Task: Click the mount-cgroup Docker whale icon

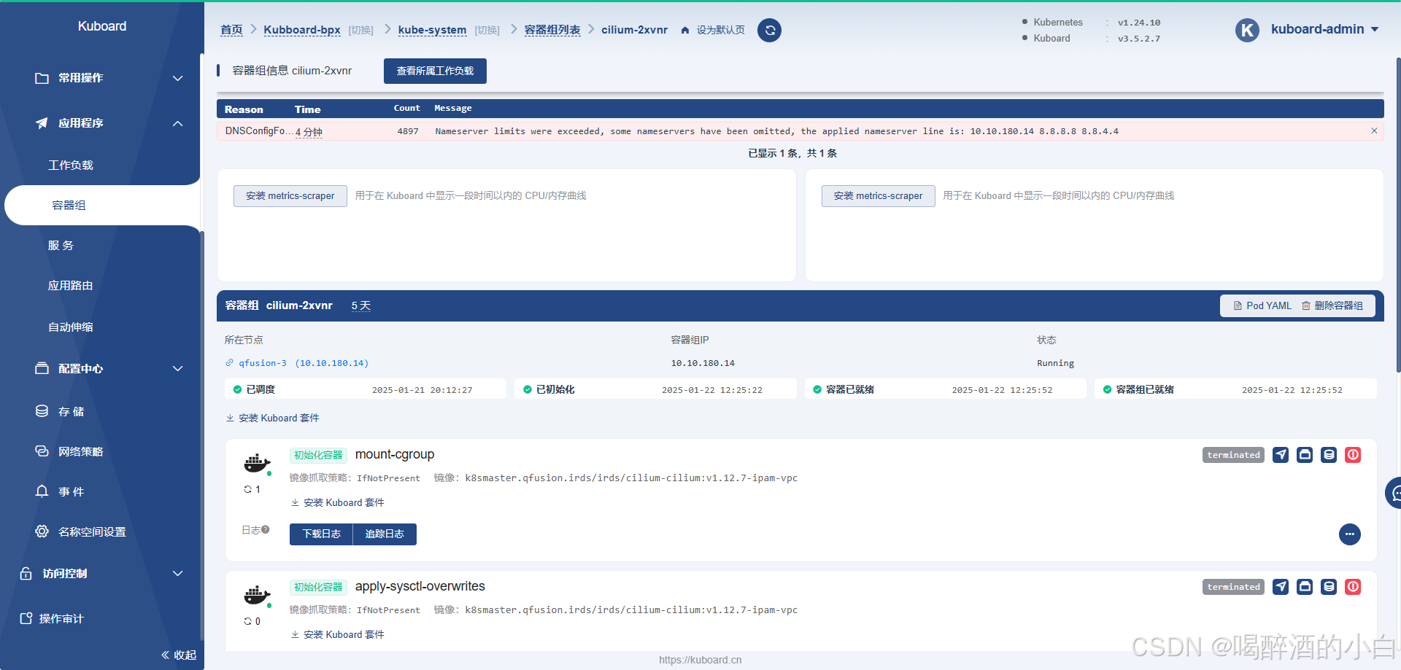Action: pos(256,463)
